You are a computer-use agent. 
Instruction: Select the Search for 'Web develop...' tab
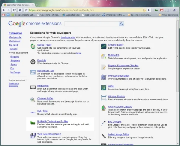pyautogui.click(x=18, y=5)
